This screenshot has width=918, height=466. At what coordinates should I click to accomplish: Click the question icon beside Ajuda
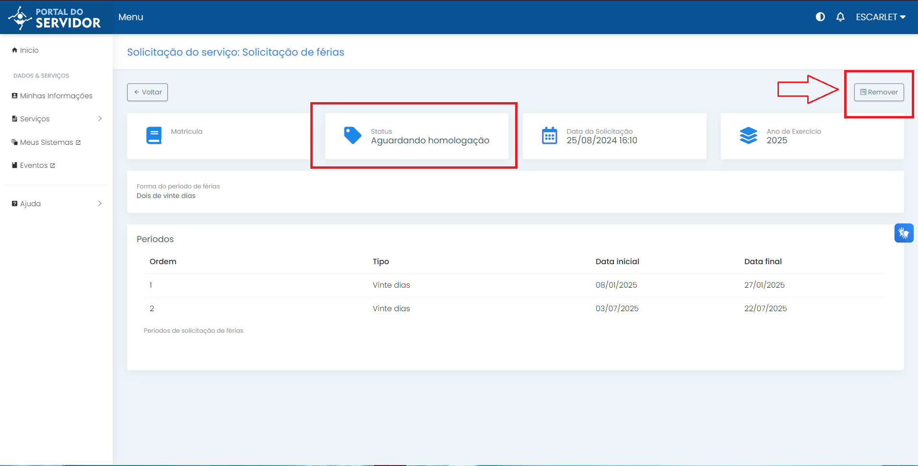point(14,203)
